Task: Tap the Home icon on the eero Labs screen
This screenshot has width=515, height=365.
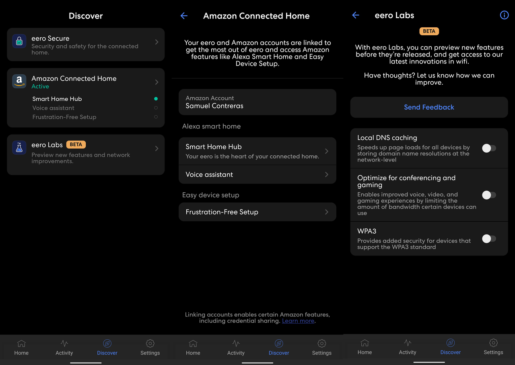Action: (365, 343)
